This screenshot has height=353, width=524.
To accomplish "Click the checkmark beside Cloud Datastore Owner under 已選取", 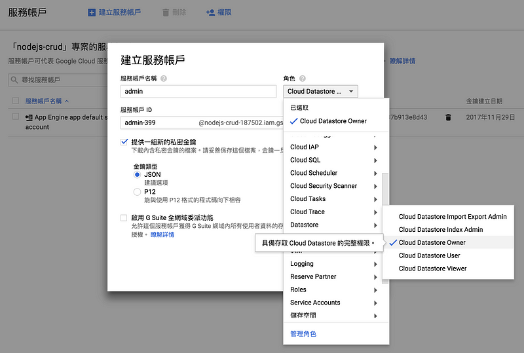I will (293, 121).
